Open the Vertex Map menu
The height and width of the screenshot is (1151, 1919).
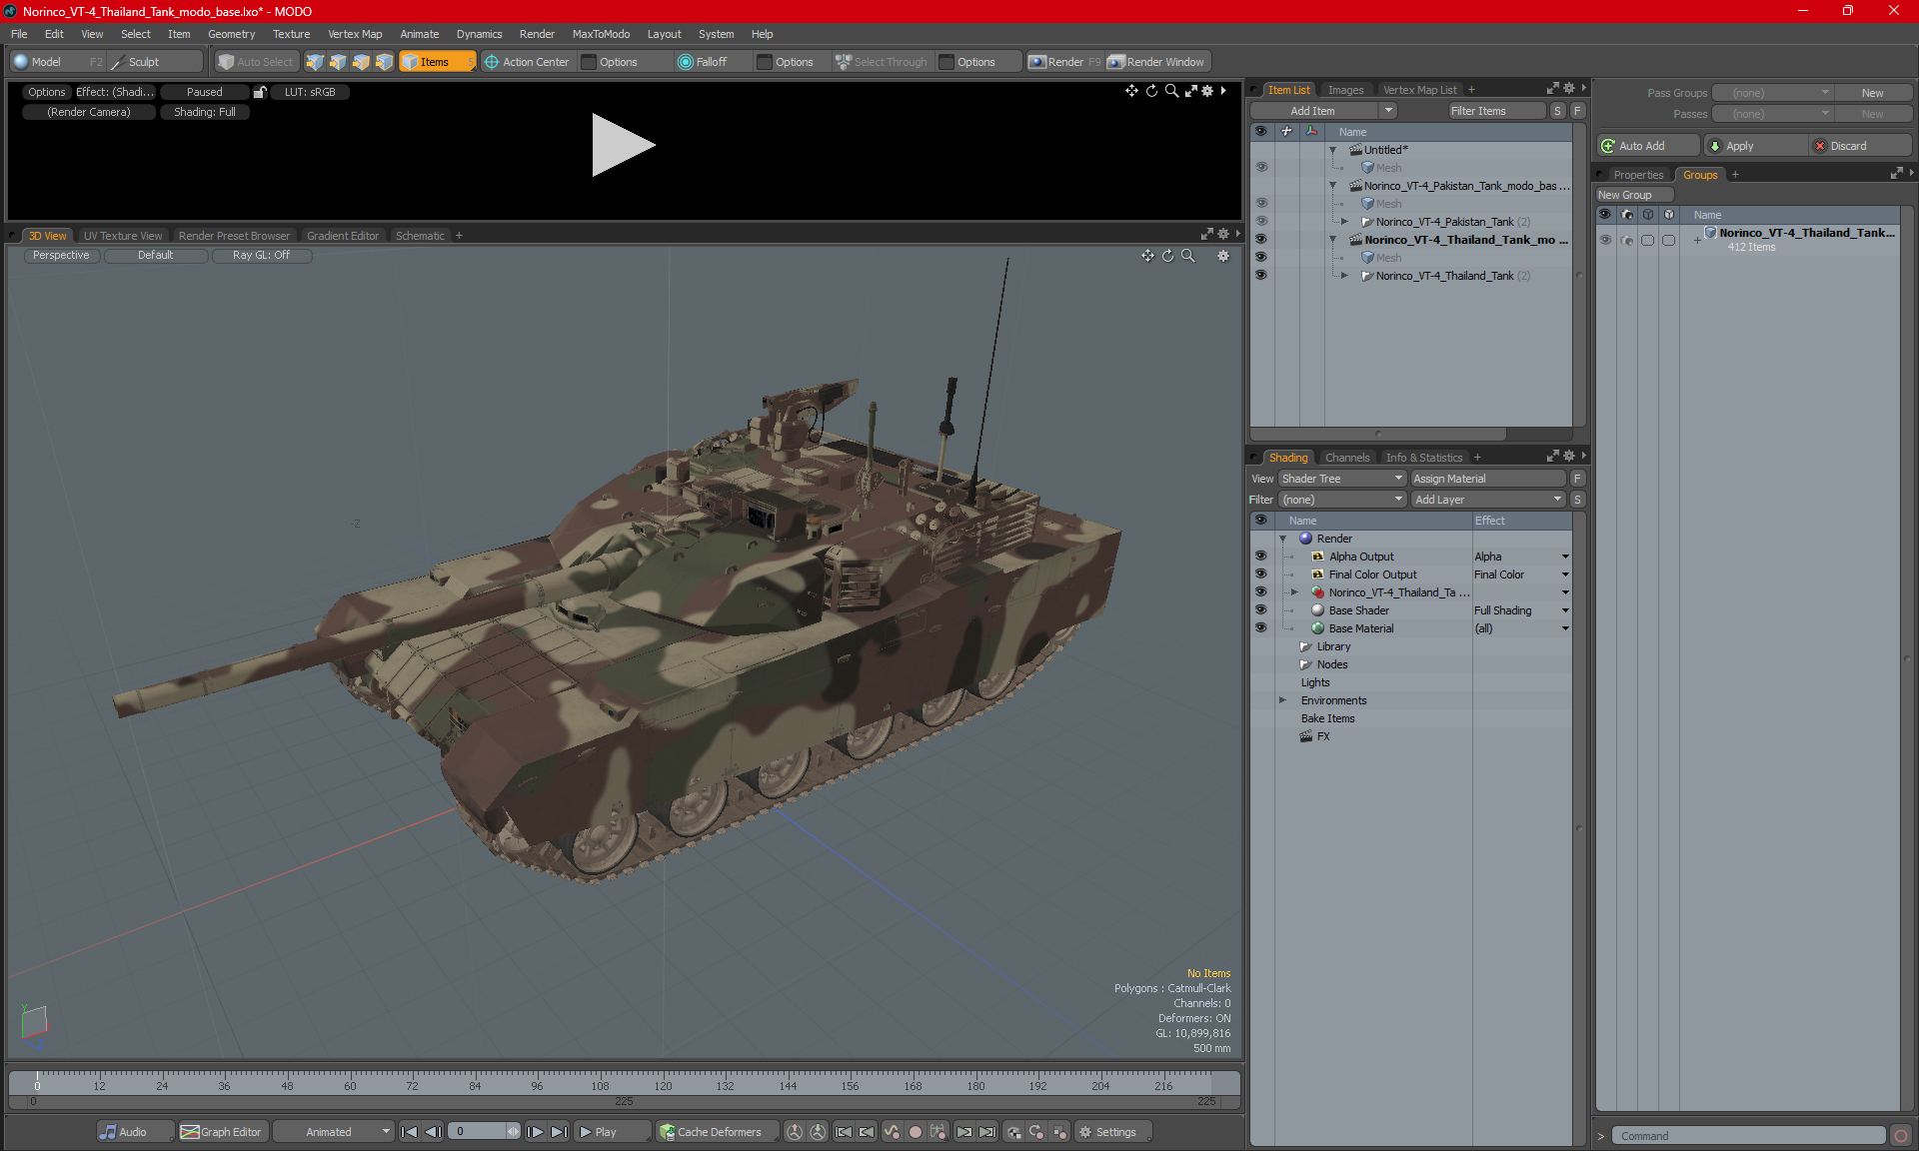pyautogui.click(x=355, y=34)
